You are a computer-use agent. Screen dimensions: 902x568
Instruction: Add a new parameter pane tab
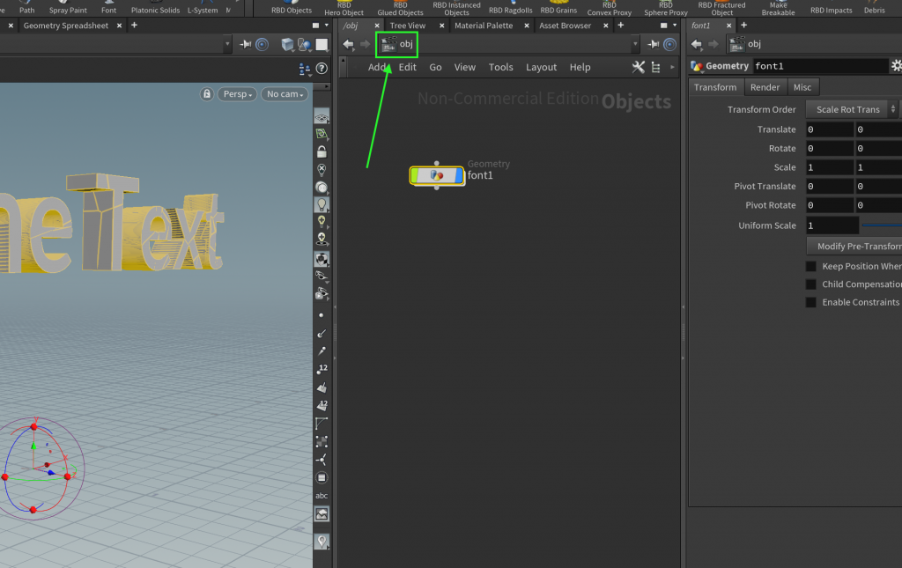tap(743, 26)
